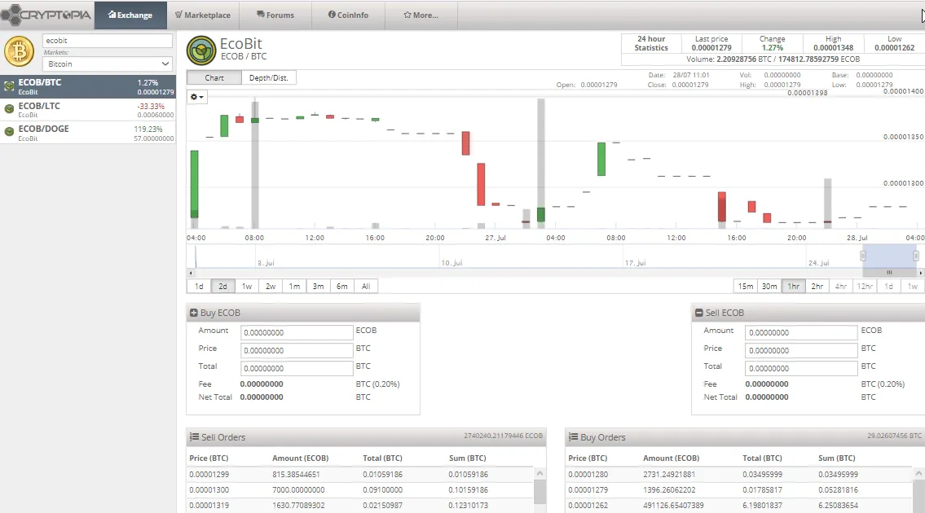Select sell order priced 0.00001319

[360, 506]
